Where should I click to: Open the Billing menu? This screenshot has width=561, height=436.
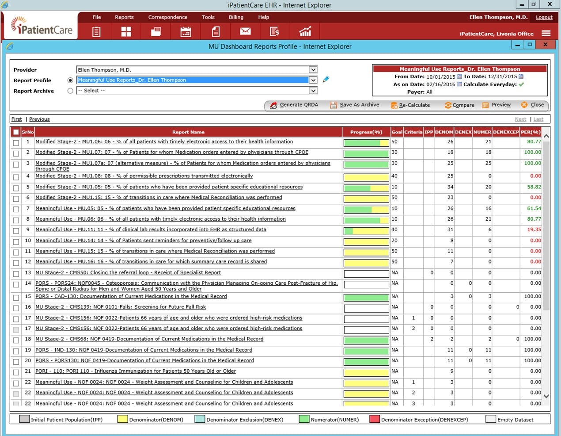tap(236, 17)
